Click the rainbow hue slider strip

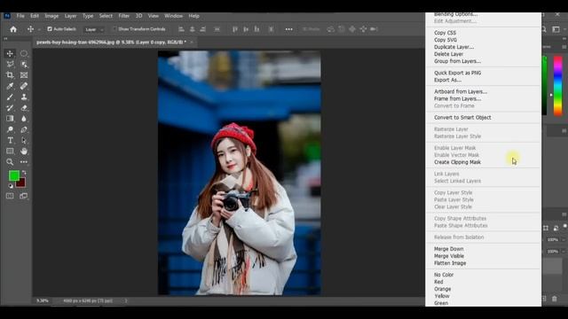click(x=558, y=86)
